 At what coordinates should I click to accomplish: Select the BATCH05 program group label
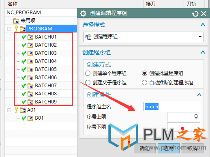(46, 69)
